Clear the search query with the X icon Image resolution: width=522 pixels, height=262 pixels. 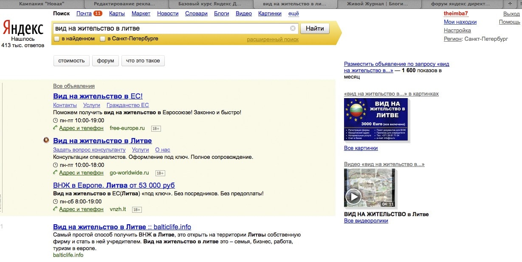pos(293,28)
